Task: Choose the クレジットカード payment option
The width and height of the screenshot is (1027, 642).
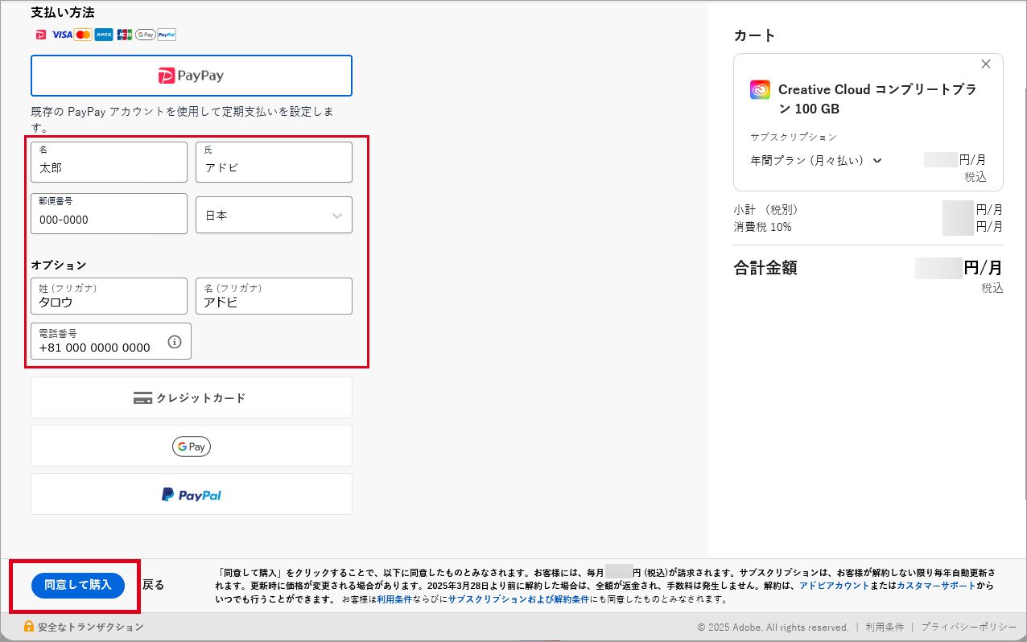Action: (x=192, y=397)
